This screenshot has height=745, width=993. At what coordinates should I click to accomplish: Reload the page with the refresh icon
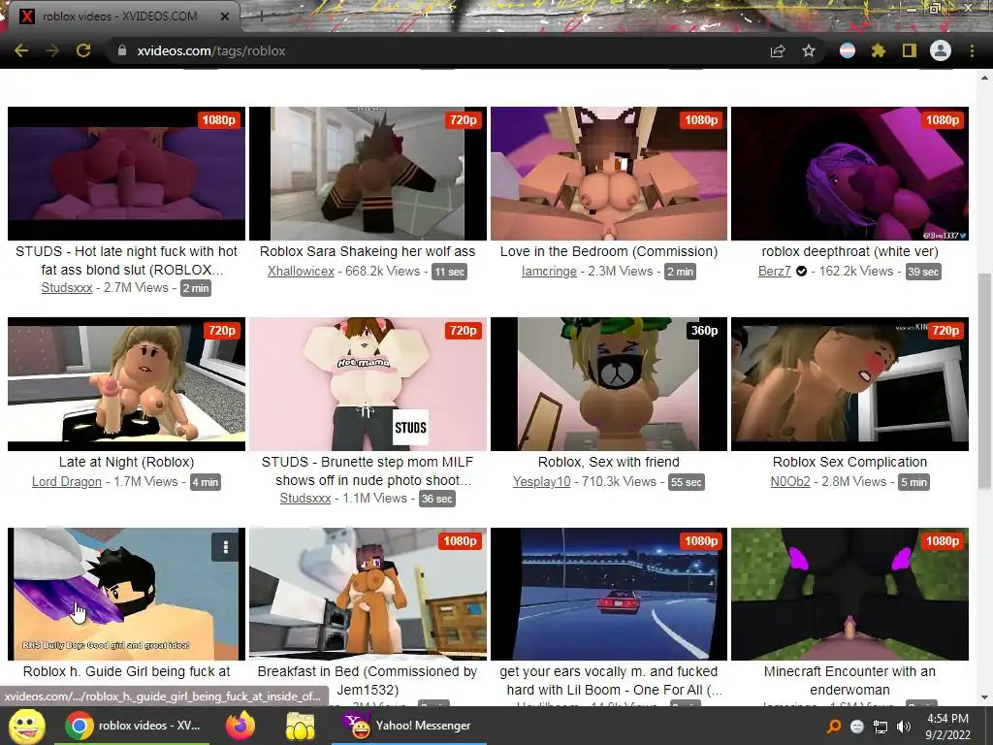coord(83,50)
